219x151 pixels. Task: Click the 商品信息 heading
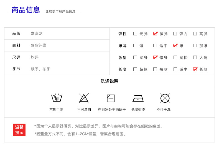(26, 10)
